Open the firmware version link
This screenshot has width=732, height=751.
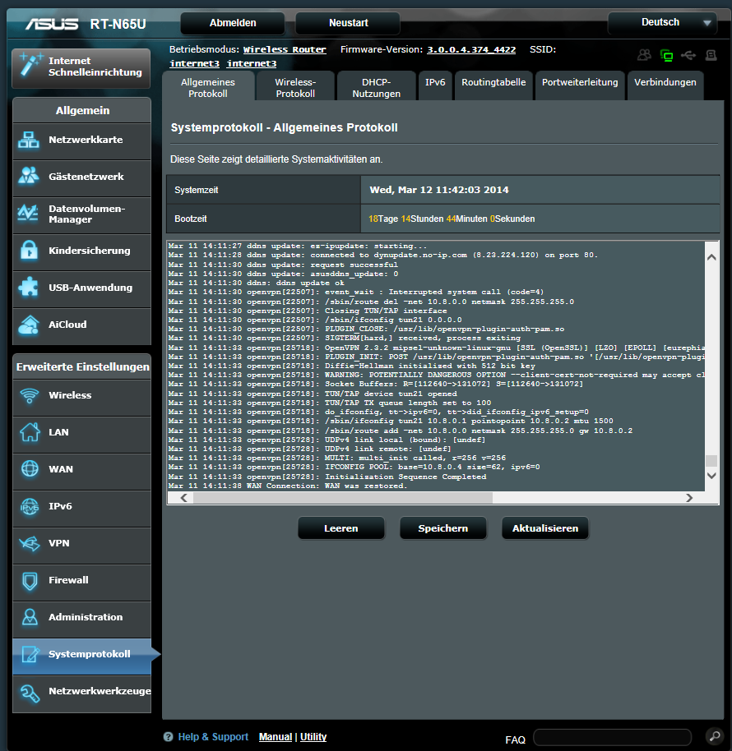pos(471,50)
